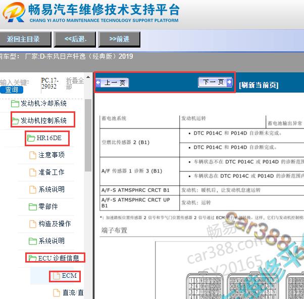Click the page icon beside 直流/直

57,293
